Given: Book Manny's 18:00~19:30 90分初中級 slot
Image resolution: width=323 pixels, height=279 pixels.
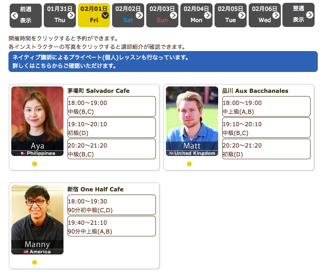Looking at the screenshot, I should 111,205.
